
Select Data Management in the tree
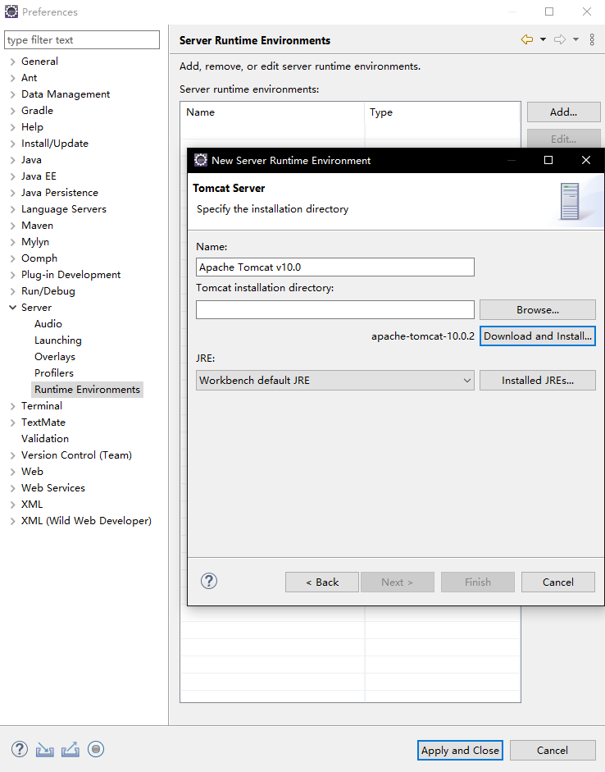click(66, 94)
